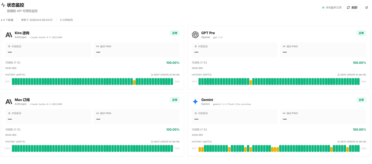The image size is (372, 164).
Task: Click the Anthropic logo on Max 订阅 card
Action: pos(9,102)
